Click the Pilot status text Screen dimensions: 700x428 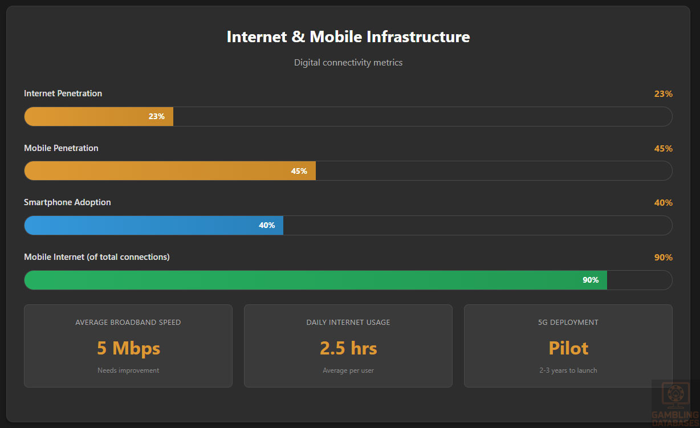568,348
